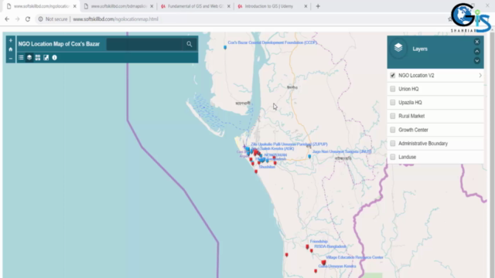Viewport: 495px width, 278px height.
Task: Click the Jago Nari Unnayan Sangsta marker
Action: point(309,156)
